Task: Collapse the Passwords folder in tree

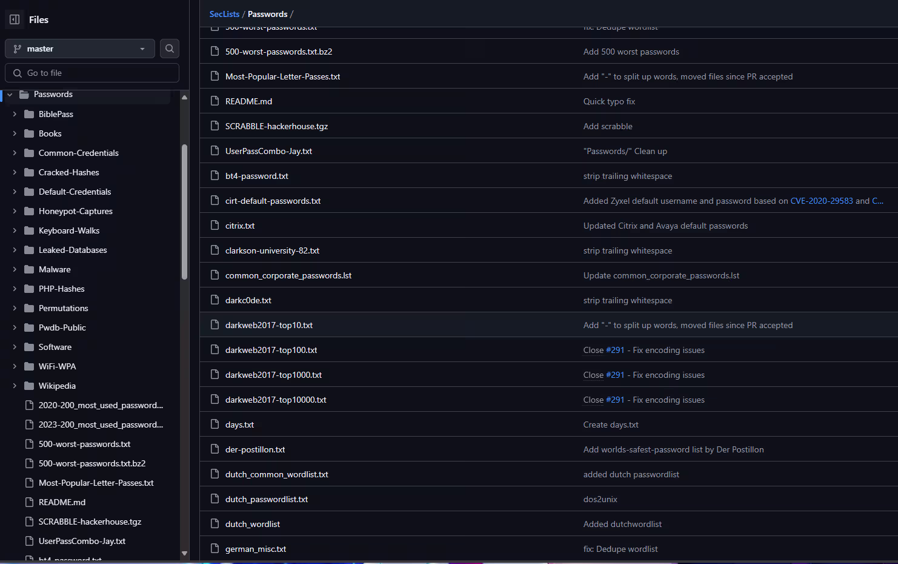Action: [x=10, y=95]
